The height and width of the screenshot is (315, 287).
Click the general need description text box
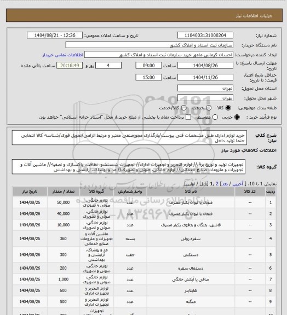click(129, 138)
